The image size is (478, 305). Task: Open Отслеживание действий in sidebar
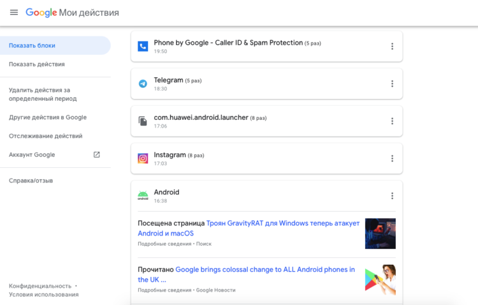[45, 136]
